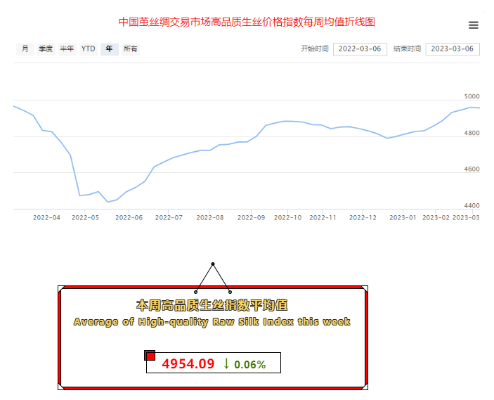
Task: Click the 2022-10 x-axis label
Action: coord(287,218)
